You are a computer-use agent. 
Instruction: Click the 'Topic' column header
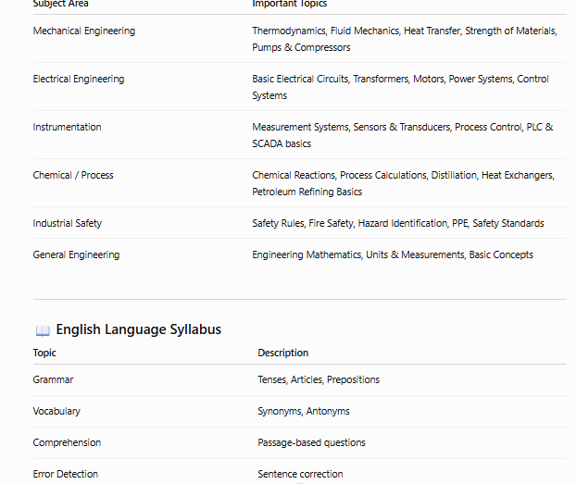(44, 353)
